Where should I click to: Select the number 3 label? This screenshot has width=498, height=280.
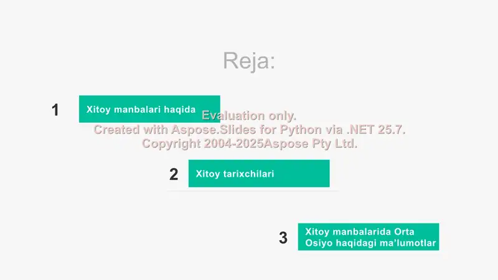click(x=283, y=238)
